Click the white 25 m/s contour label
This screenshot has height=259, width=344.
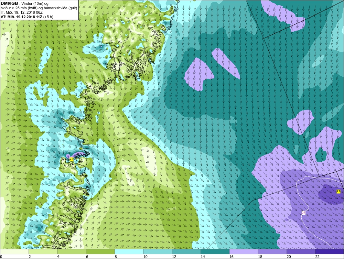click(x=303, y=213)
